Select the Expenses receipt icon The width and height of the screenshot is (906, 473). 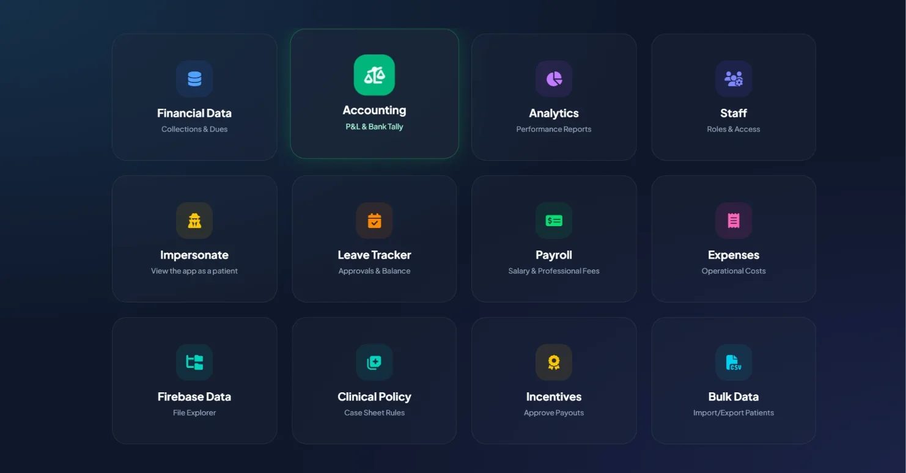coord(734,221)
